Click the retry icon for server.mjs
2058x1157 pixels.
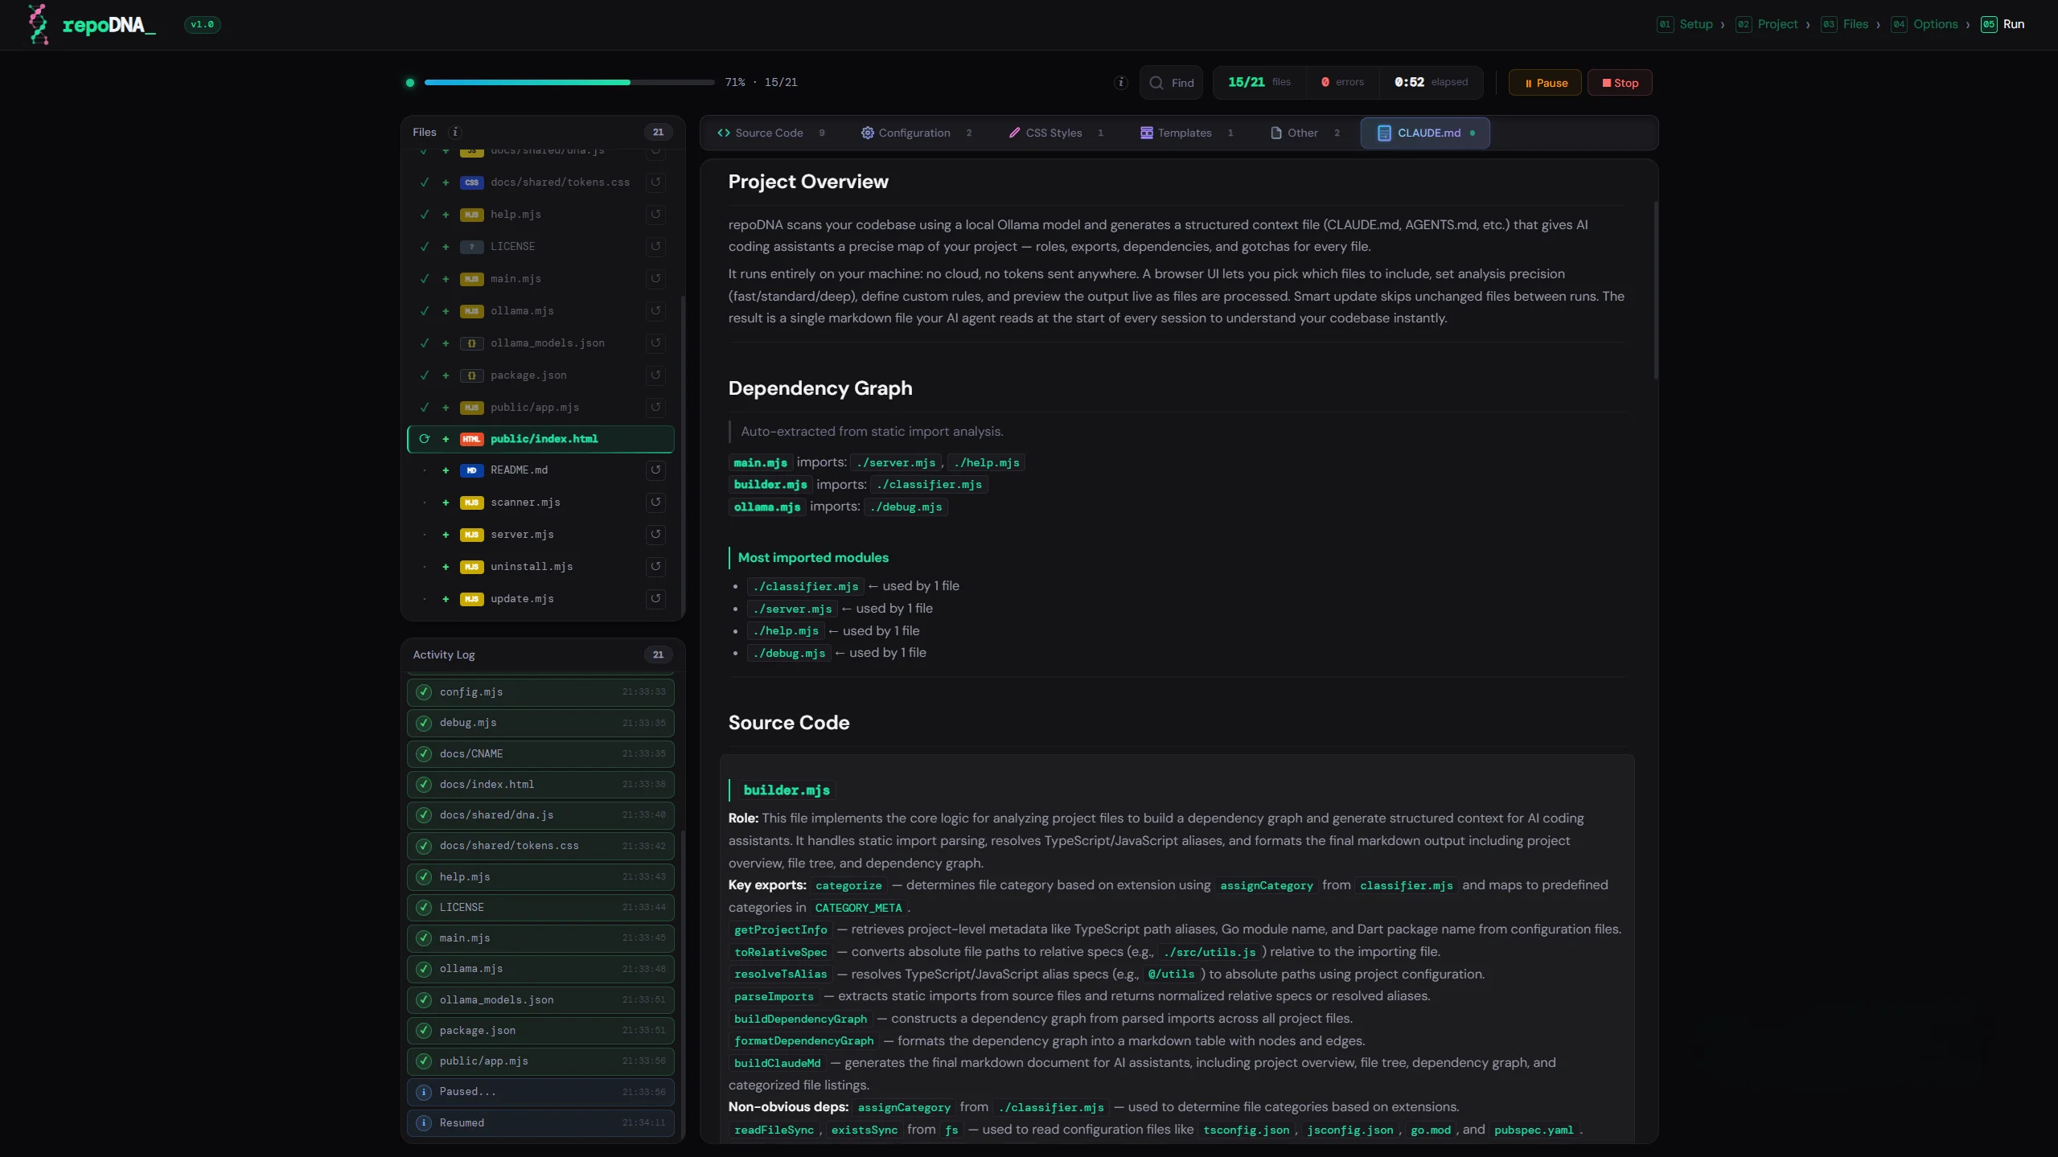tap(655, 535)
